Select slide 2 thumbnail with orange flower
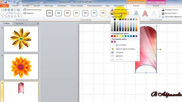 click(21, 67)
